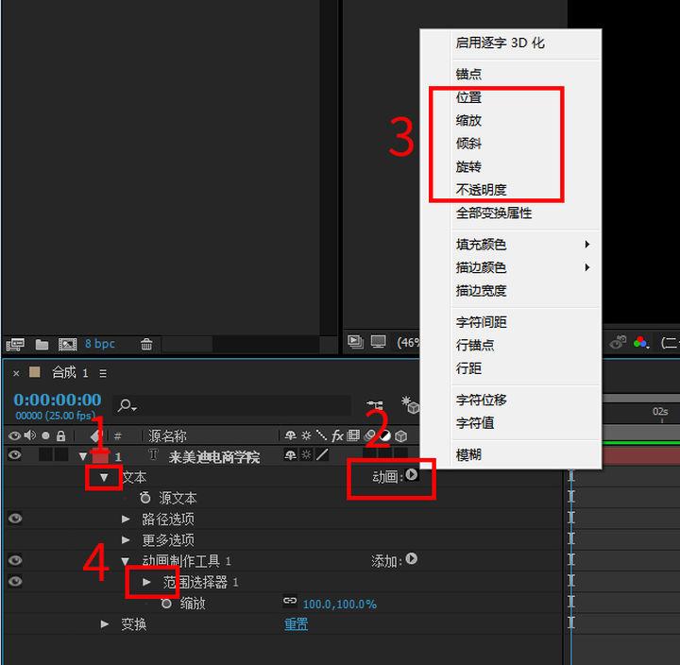
Task: Toggle the eye for 范围选择器 1
Action: click(14, 582)
